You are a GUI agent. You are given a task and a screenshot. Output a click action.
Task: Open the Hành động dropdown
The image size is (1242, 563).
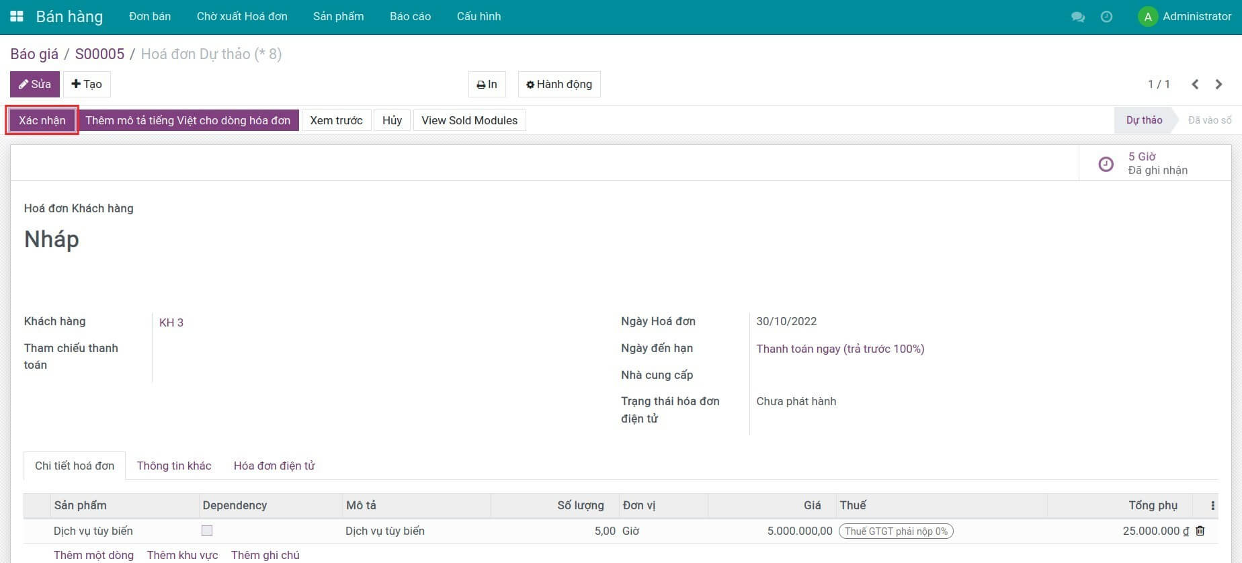click(x=558, y=84)
